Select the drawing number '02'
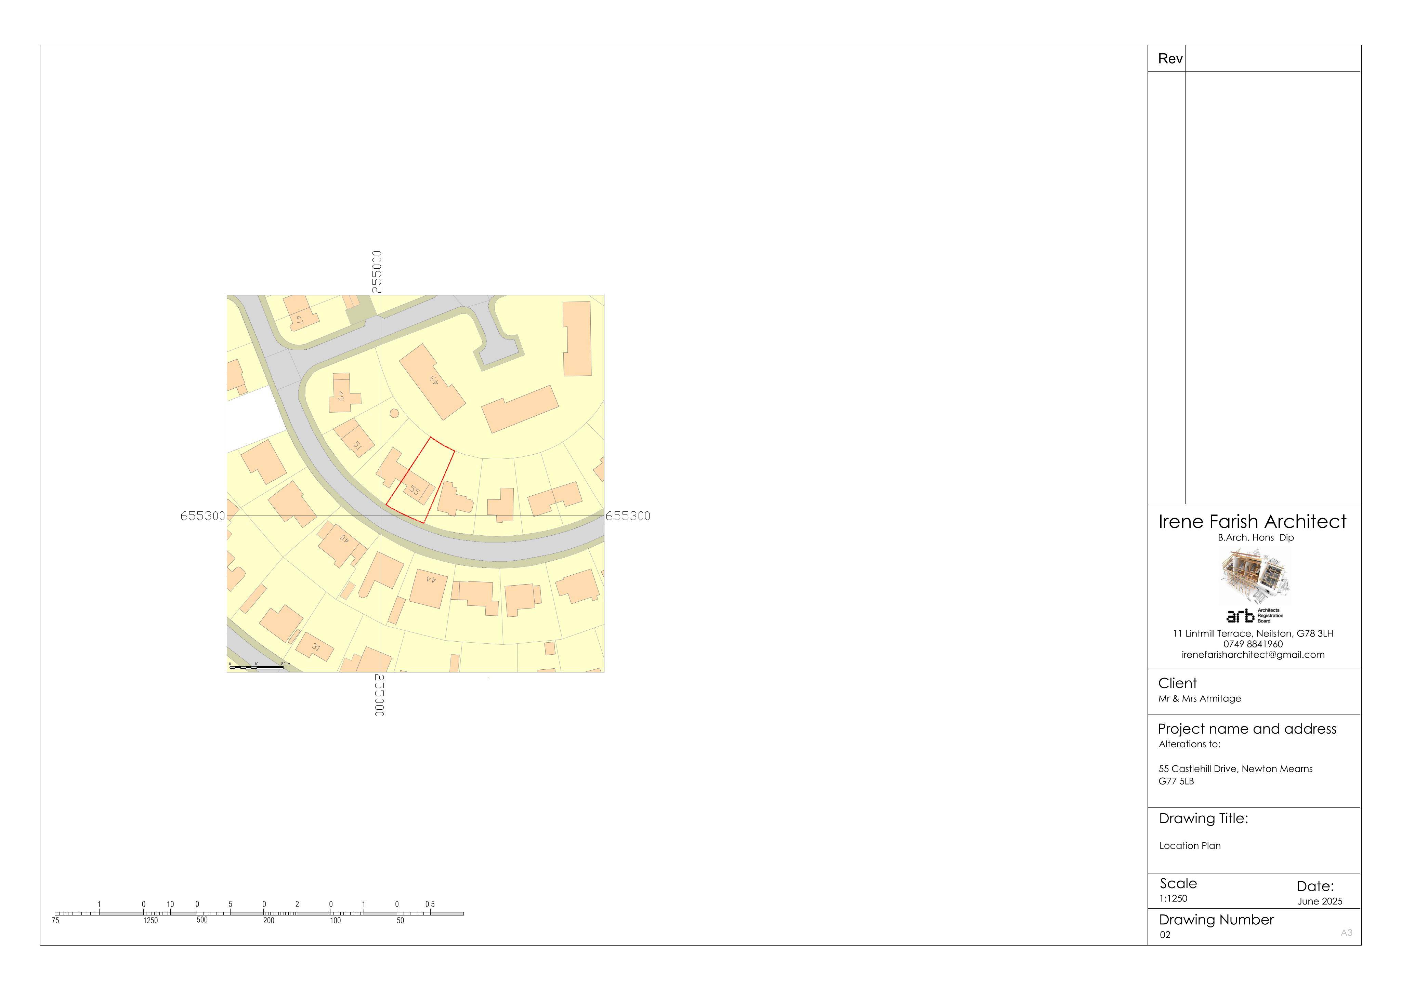 [x=1165, y=935]
